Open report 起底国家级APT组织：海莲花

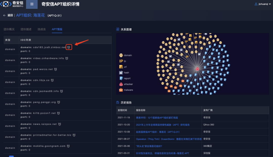[x=158, y=132]
